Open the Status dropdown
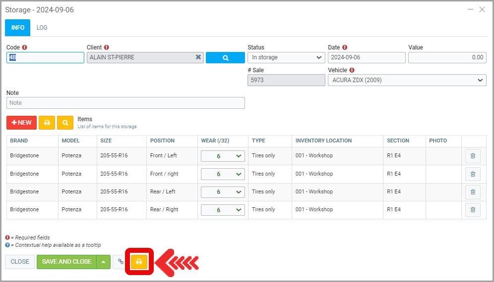This screenshot has width=494, height=282. point(286,57)
